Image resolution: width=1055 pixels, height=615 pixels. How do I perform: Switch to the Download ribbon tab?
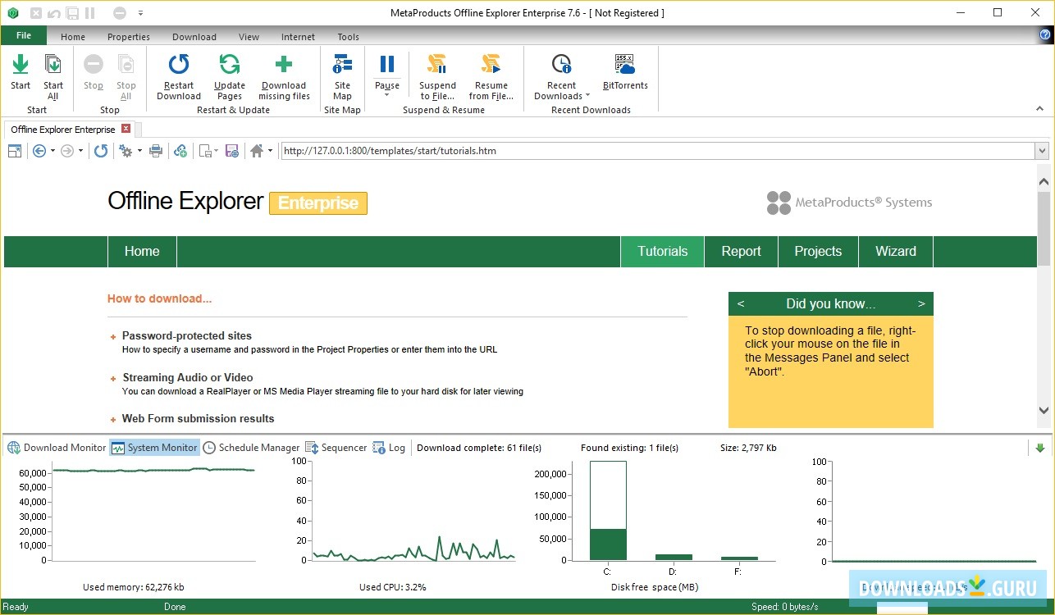tap(194, 37)
